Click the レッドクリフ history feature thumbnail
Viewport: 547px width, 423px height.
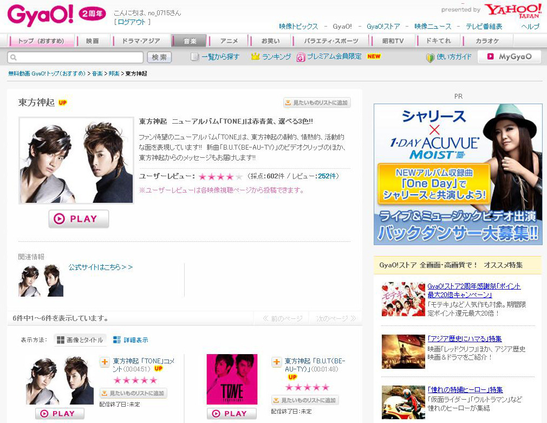click(403, 352)
